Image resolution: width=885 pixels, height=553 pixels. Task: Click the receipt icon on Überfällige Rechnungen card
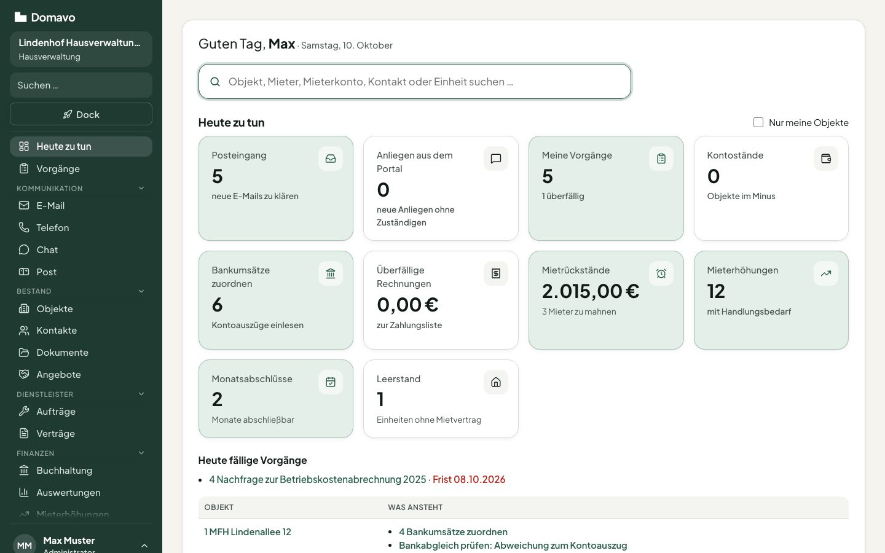tap(496, 273)
